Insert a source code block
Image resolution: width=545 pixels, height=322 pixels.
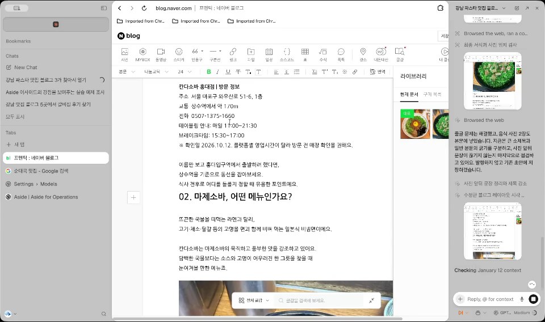click(x=287, y=54)
